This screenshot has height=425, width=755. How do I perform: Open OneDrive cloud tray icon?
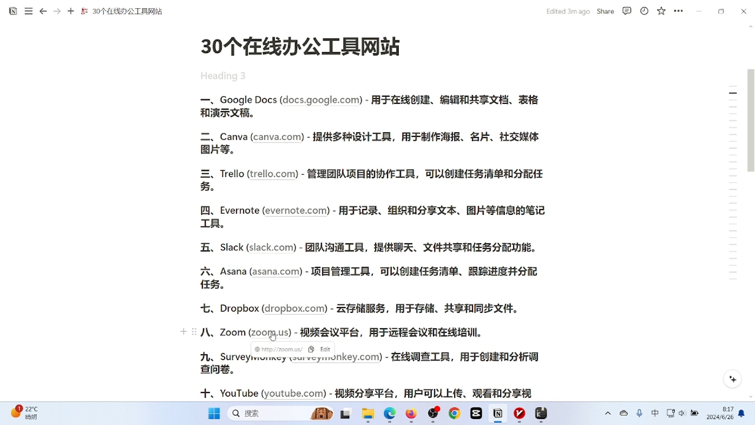[624, 413]
